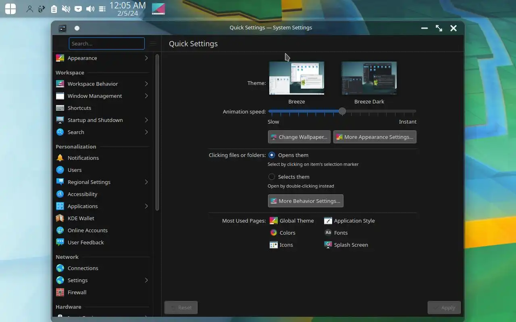This screenshot has width=516, height=322.
Task: Click the Workspace Behavior icon
Action: [x=60, y=84]
